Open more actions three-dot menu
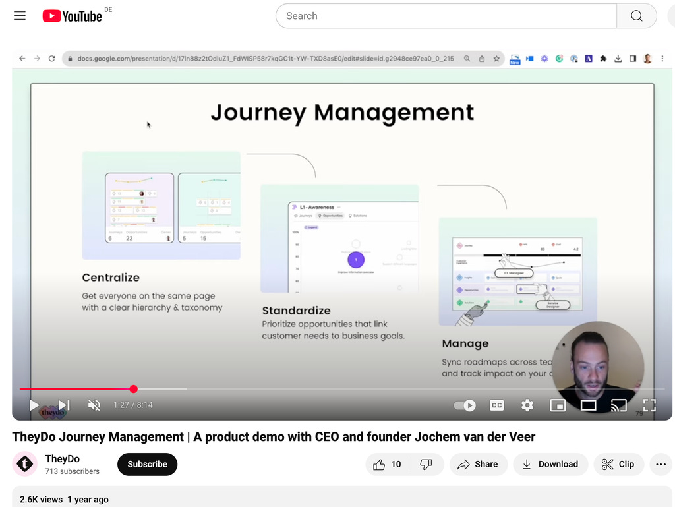This screenshot has width=675, height=507. pos(660,464)
